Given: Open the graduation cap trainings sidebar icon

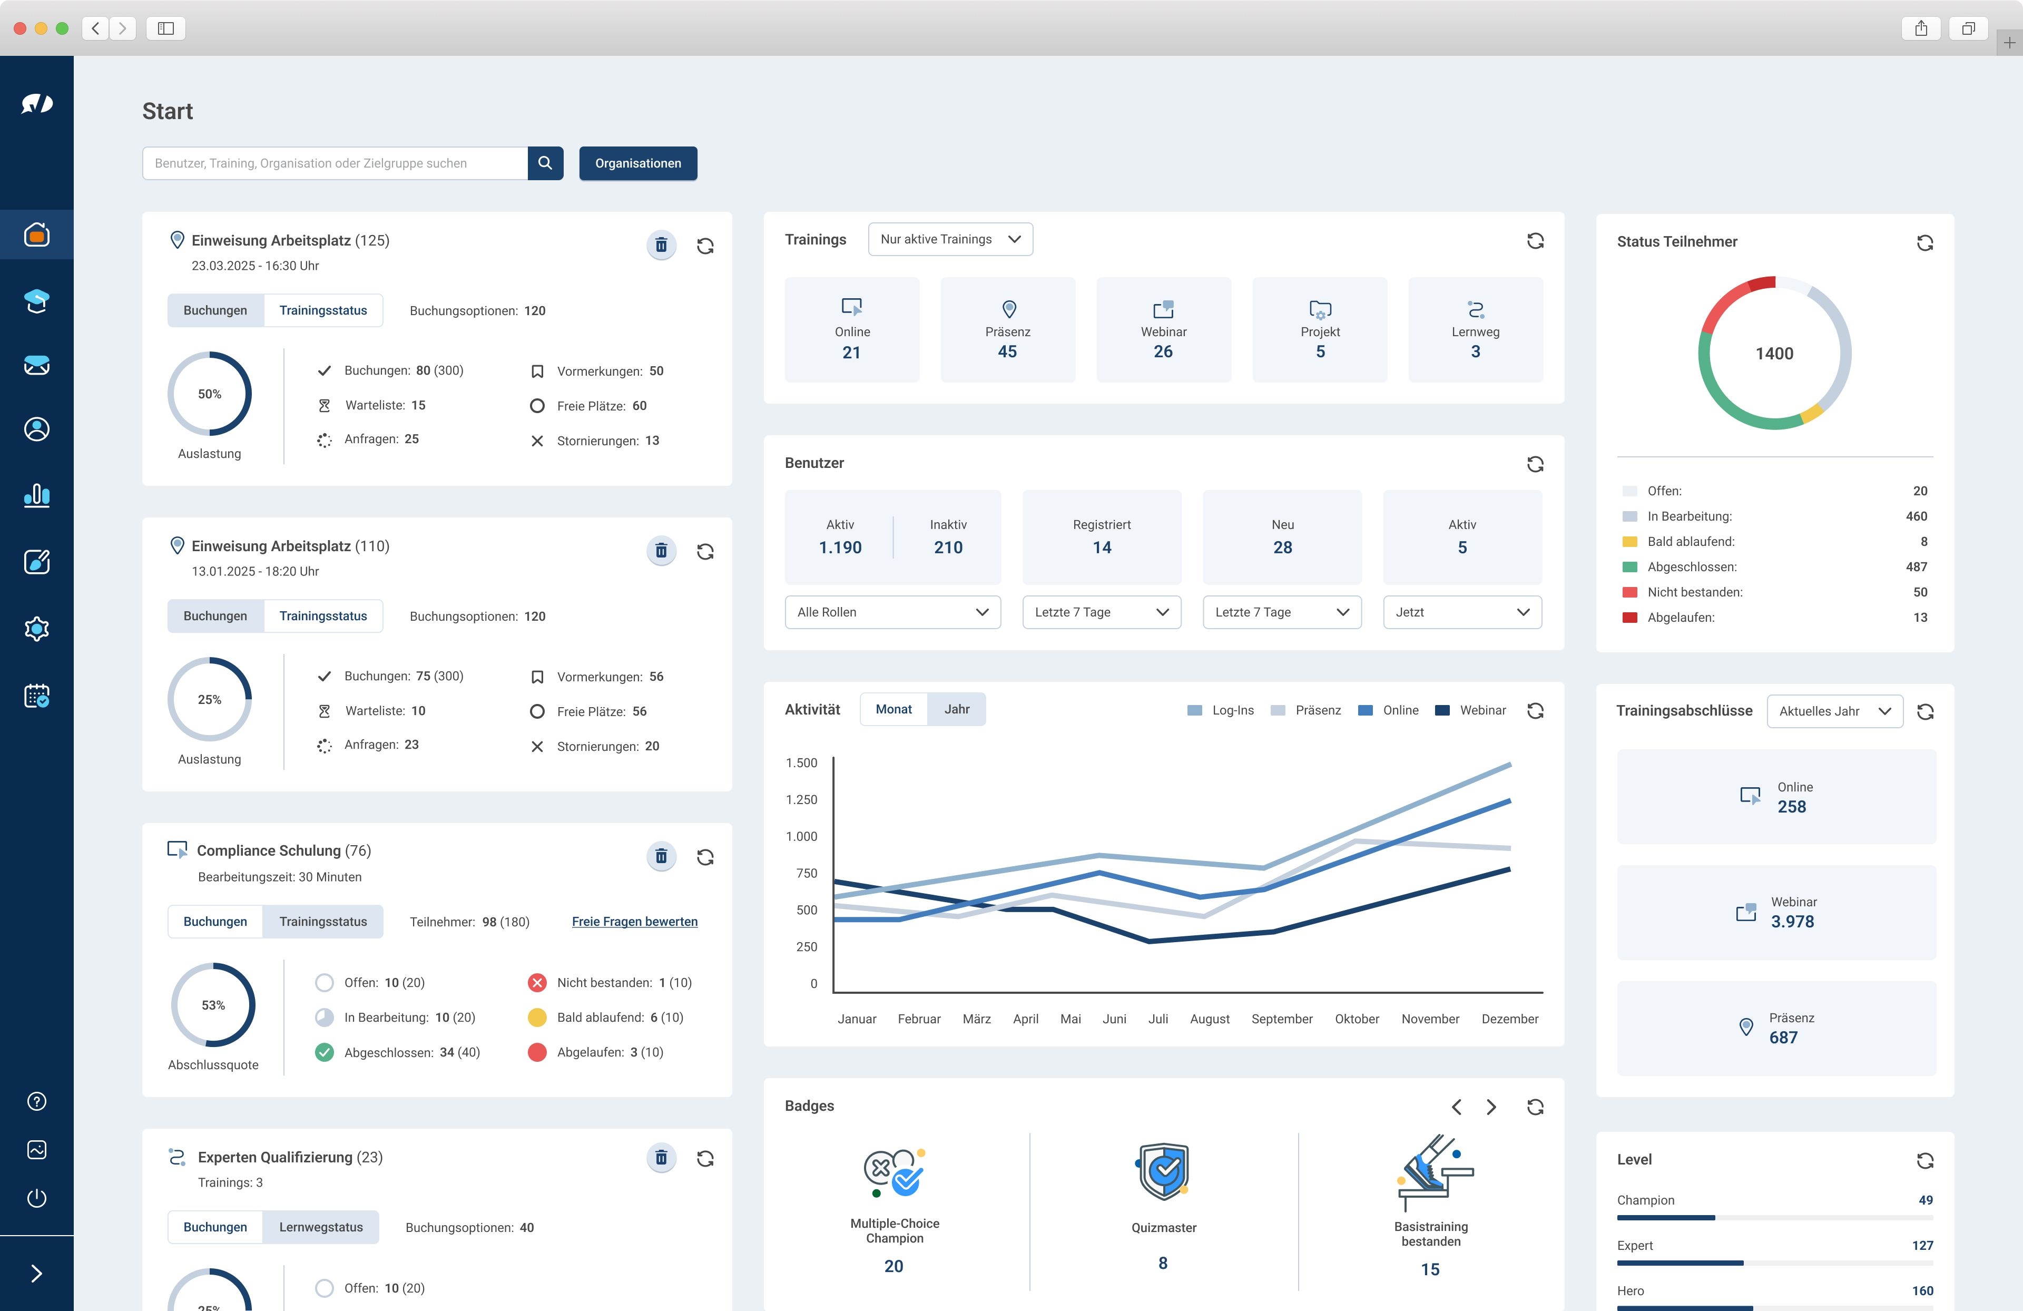Looking at the screenshot, I should [x=36, y=300].
